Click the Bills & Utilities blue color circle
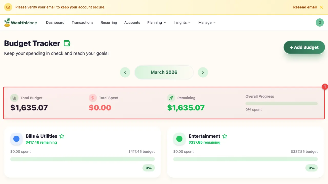This screenshot has height=184, width=328. (16, 139)
